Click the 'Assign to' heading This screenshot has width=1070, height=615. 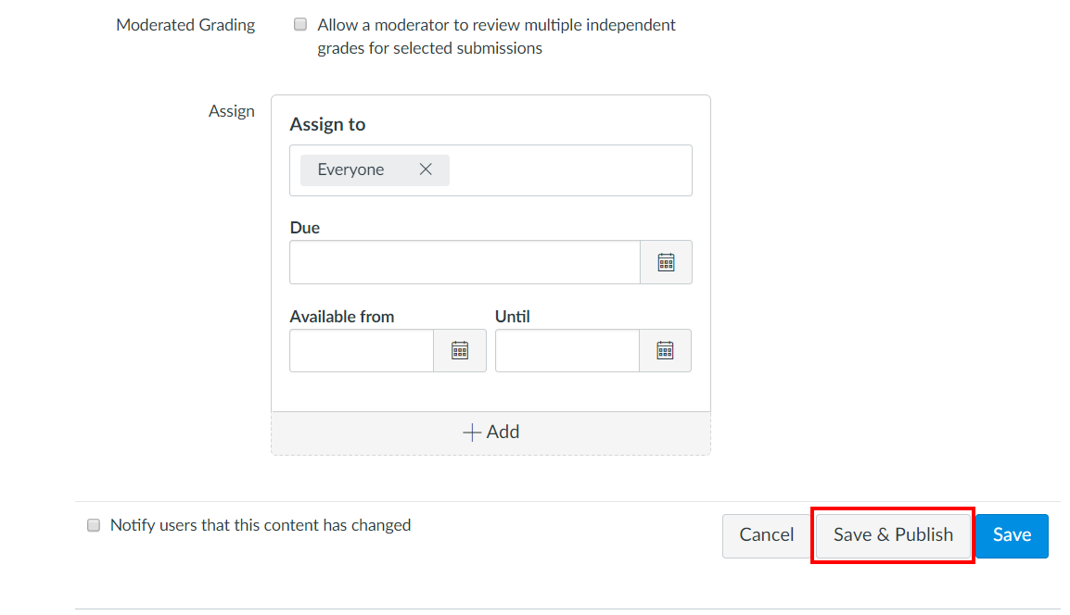[x=327, y=123]
